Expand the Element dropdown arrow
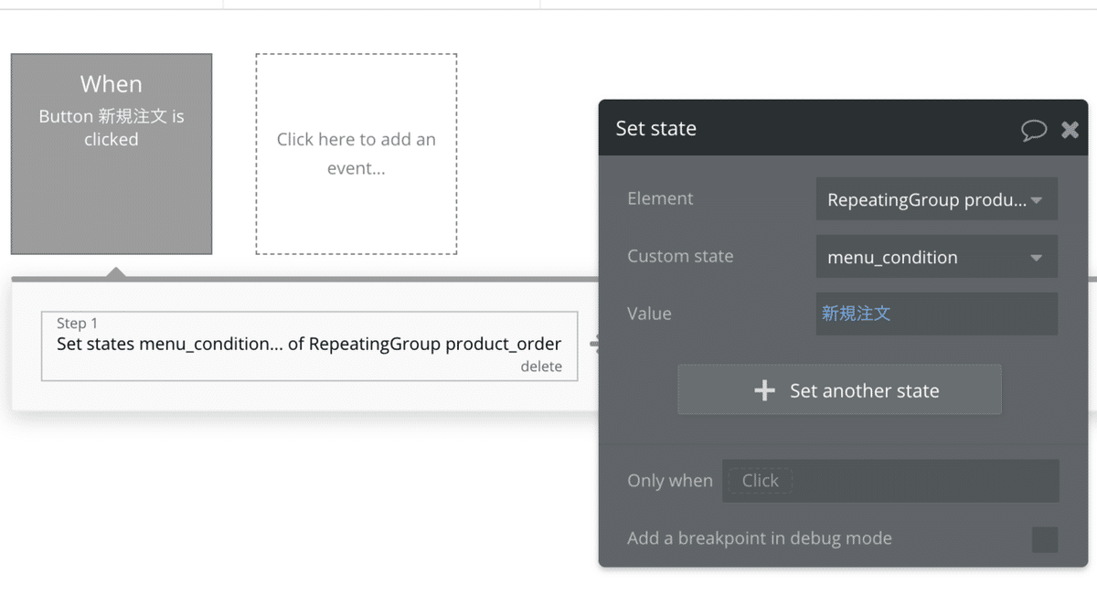The width and height of the screenshot is (1097, 596). click(x=1036, y=200)
